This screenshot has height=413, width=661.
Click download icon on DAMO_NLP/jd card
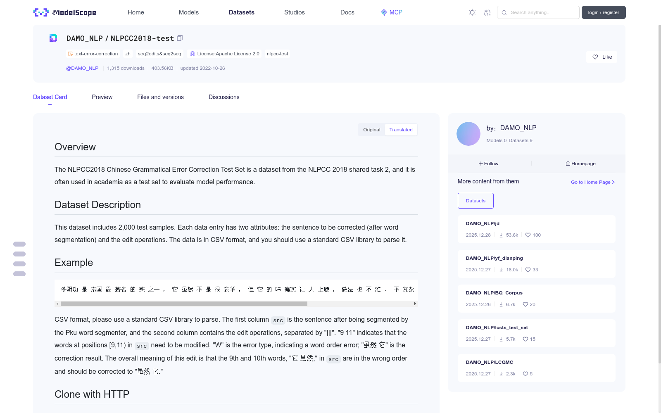tap(501, 235)
